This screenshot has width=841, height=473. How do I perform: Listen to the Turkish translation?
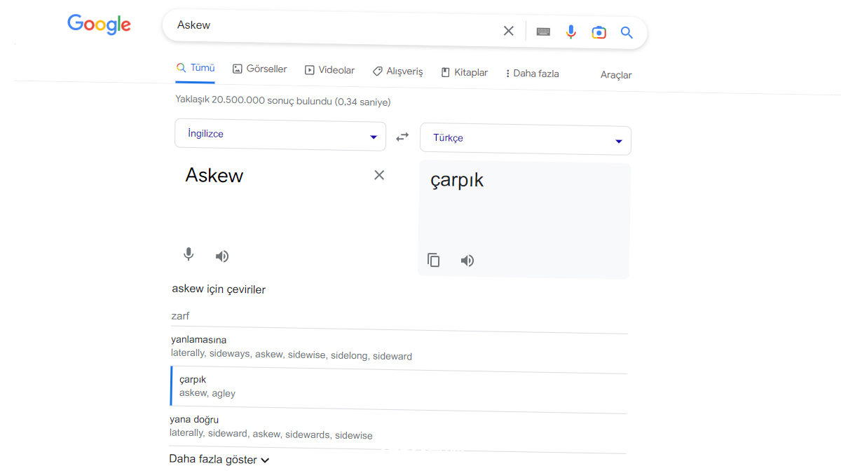click(467, 261)
